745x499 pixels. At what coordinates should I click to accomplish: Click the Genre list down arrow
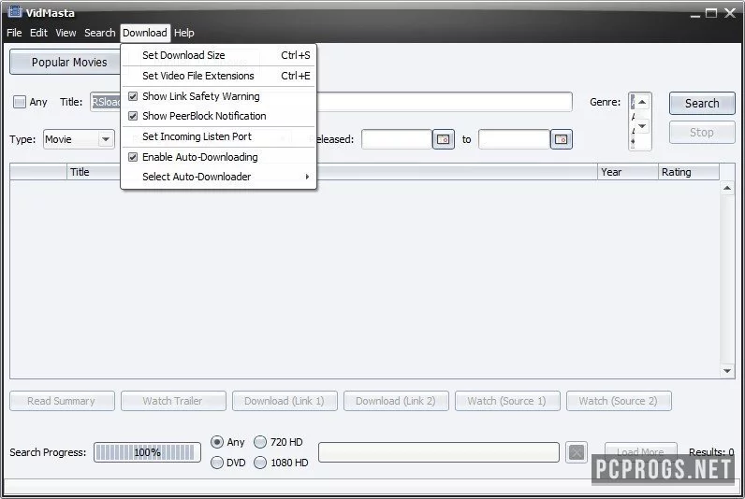click(x=642, y=126)
